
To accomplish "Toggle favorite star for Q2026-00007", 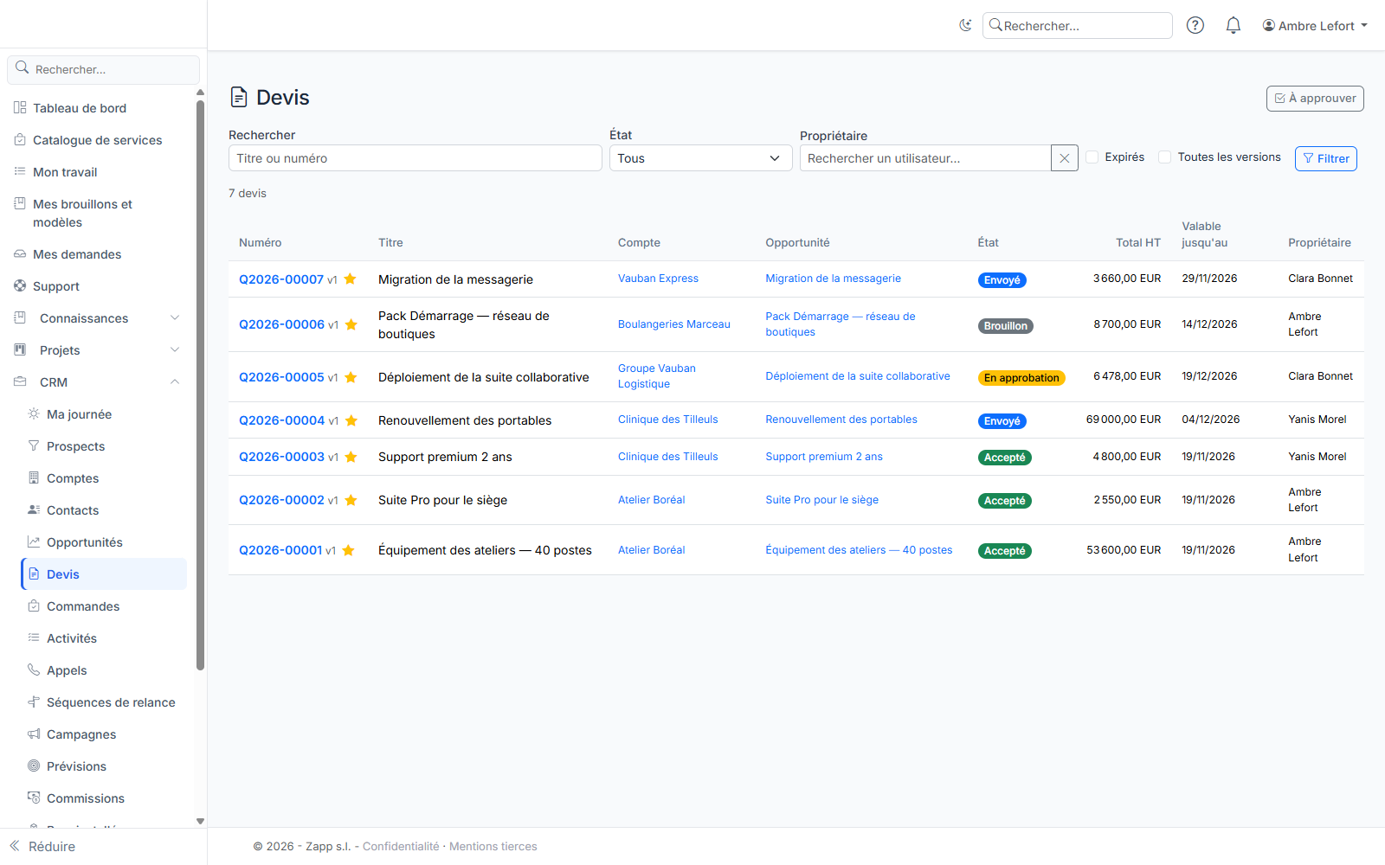I will coord(351,279).
